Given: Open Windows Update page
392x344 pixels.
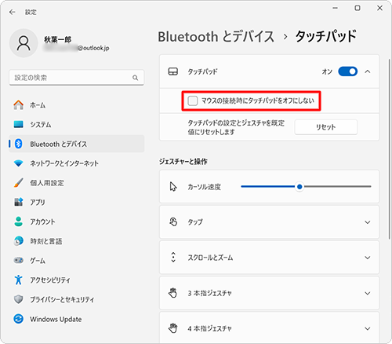Looking at the screenshot, I should (77, 319).
